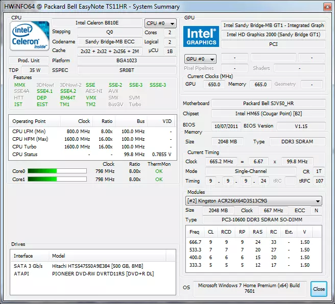Image resolution: width=335 pixels, height=304 pixels.
Task: Click the GPU bus field PCI
Action: (x=273, y=44)
